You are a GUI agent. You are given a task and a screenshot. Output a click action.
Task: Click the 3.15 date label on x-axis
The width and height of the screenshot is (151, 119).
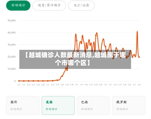(x=57, y=85)
